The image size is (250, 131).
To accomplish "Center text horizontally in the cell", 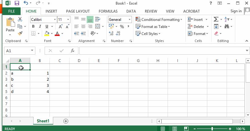I will (x=83, y=26).
